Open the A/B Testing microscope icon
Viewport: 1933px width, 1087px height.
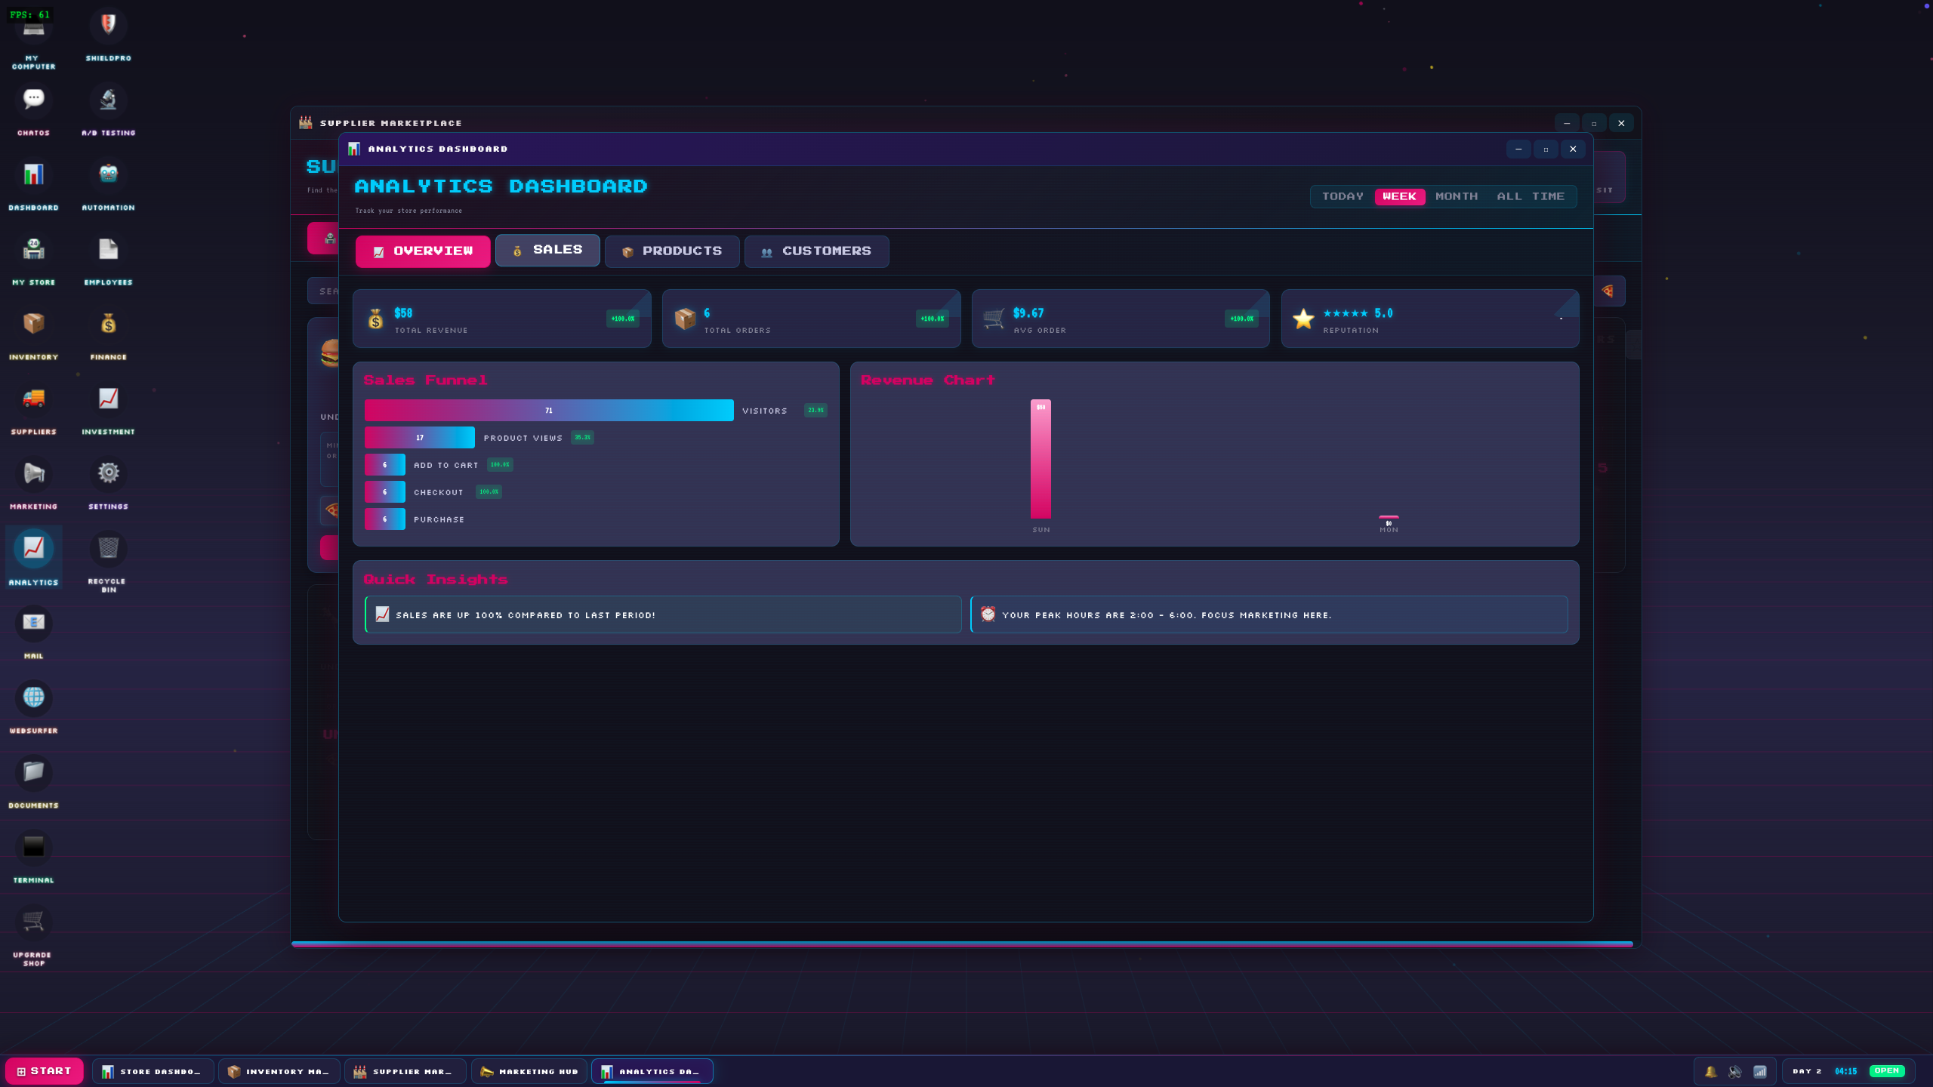[108, 100]
